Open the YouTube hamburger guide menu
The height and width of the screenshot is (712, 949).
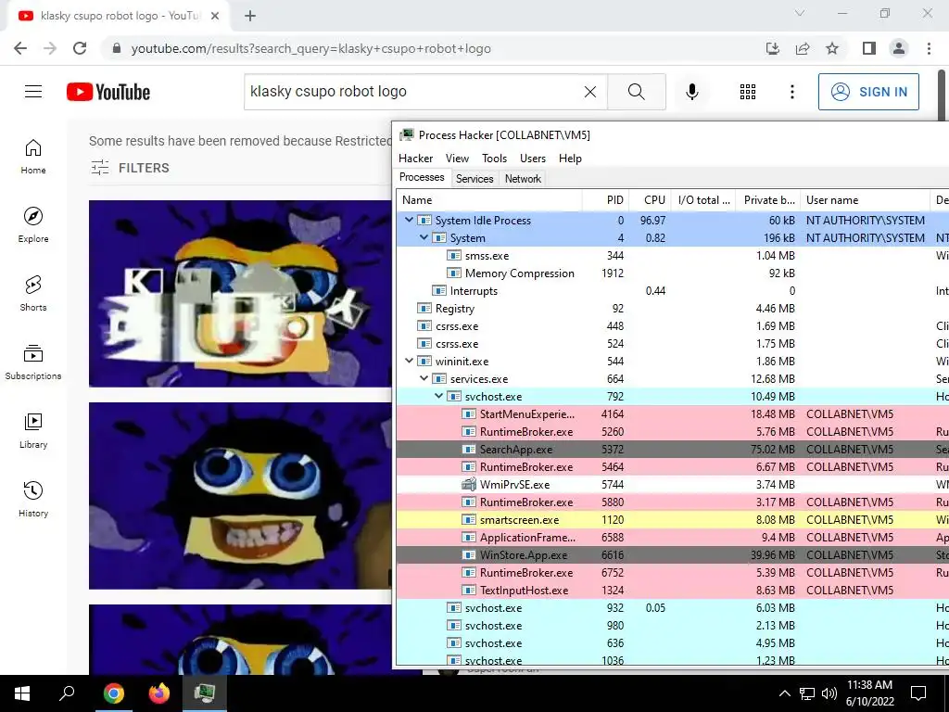[x=33, y=92]
